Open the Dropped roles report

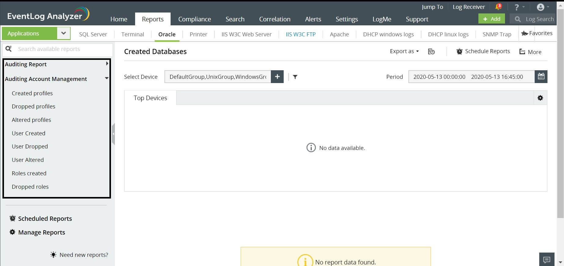30,187
